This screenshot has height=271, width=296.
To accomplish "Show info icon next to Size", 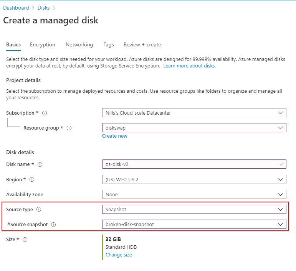I will pos(25,240).
